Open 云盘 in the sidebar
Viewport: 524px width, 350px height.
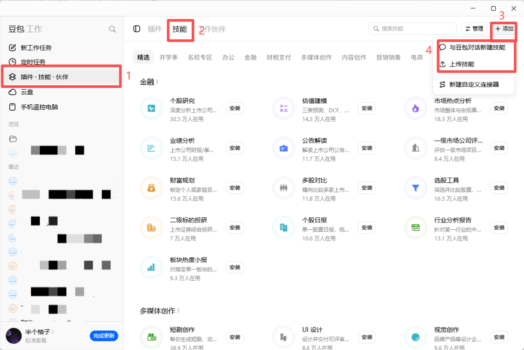point(62,92)
